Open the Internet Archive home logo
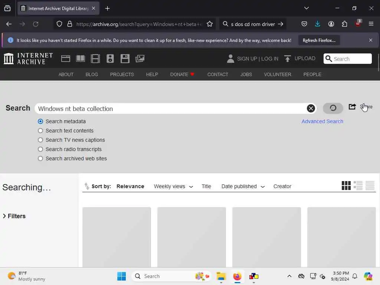 28,59
